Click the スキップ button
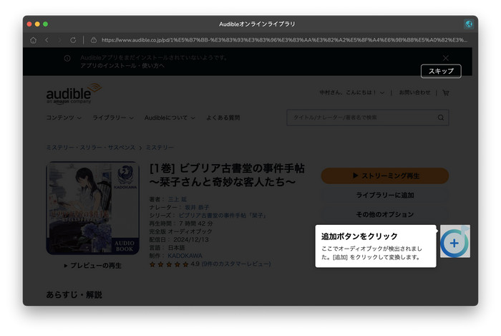501x336 pixels. point(441,71)
